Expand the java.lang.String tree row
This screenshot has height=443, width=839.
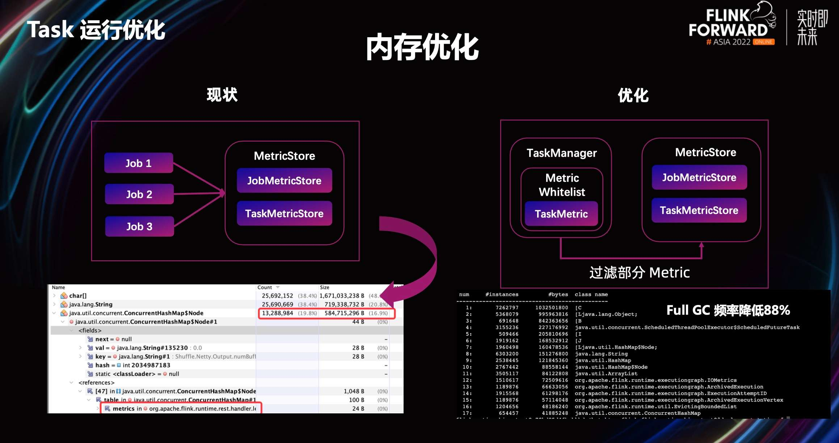tap(54, 304)
